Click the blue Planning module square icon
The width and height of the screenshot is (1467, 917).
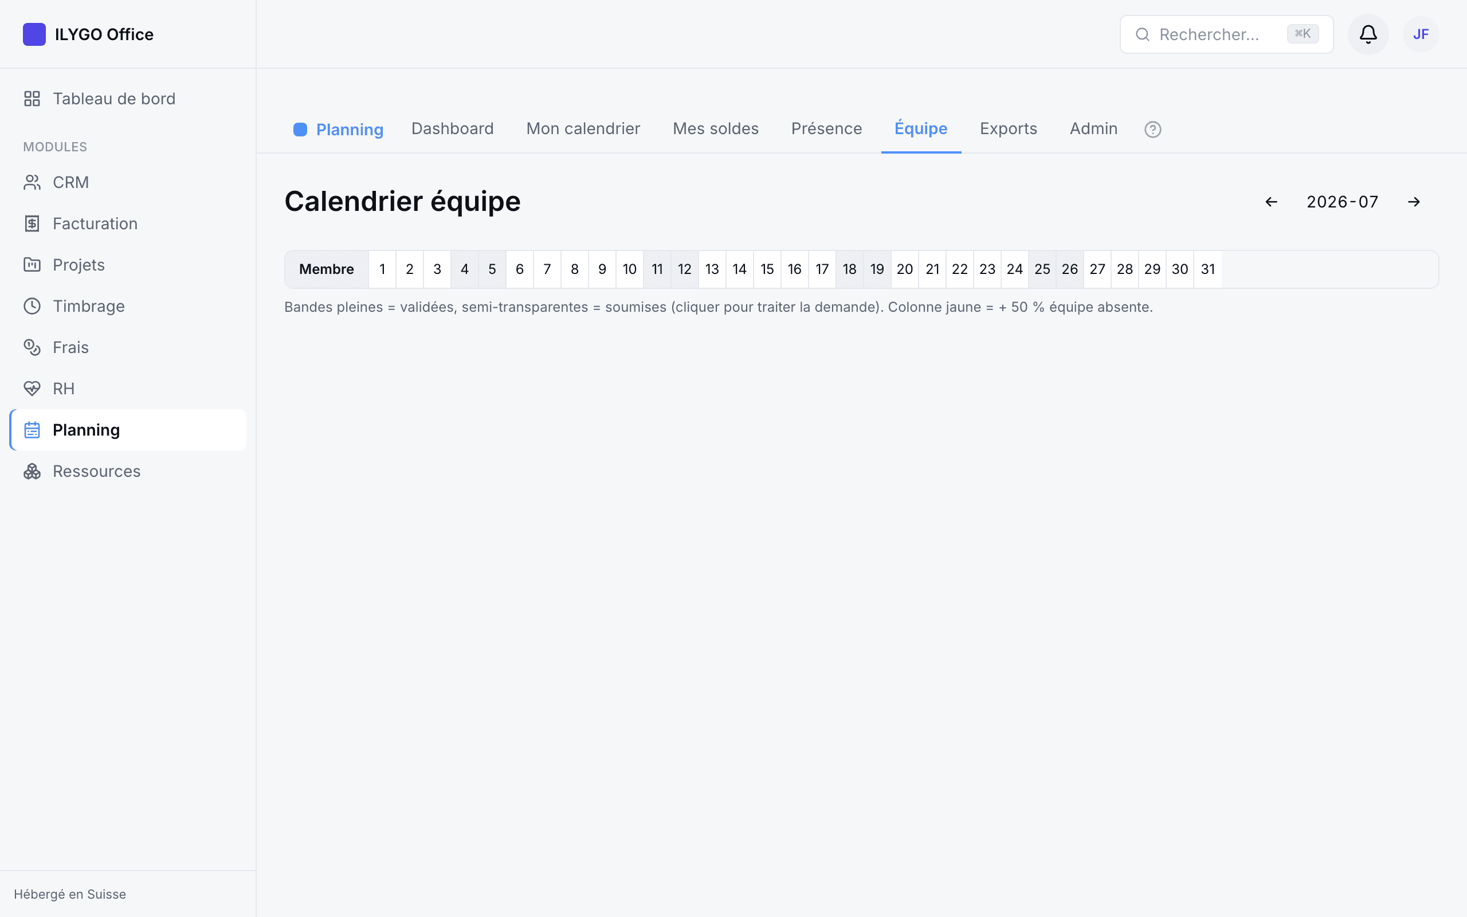pyautogui.click(x=300, y=129)
